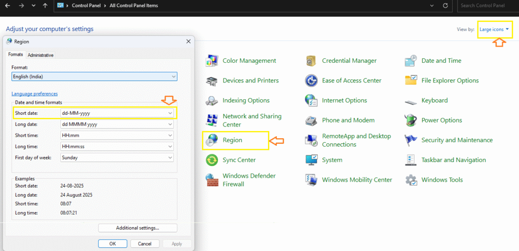This screenshot has height=251, width=519.
Task: Open Power Options battery icon
Action: (x=411, y=120)
